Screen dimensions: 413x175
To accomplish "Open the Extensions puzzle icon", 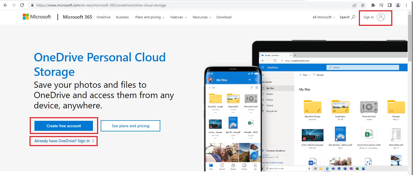I will tap(373, 5).
